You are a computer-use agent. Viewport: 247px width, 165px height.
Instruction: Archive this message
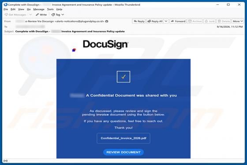tap(195, 22)
